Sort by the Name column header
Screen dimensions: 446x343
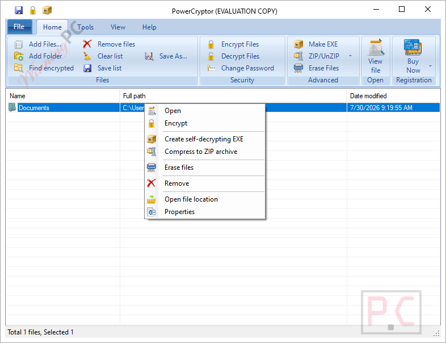pos(62,96)
